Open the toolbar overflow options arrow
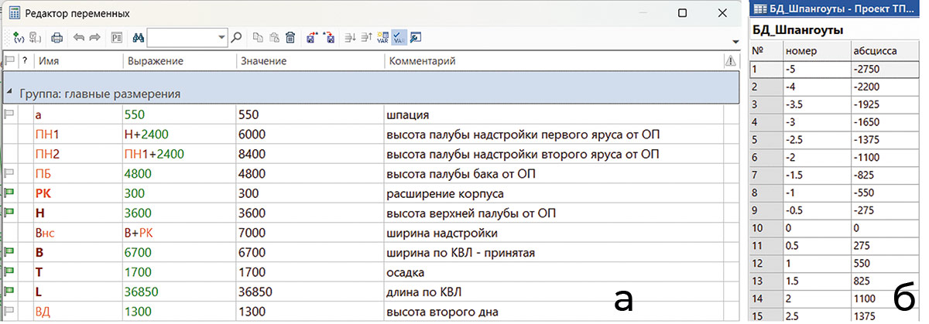This screenshot has width=929, height=324. pyautogui.click(x=735, y=42)
